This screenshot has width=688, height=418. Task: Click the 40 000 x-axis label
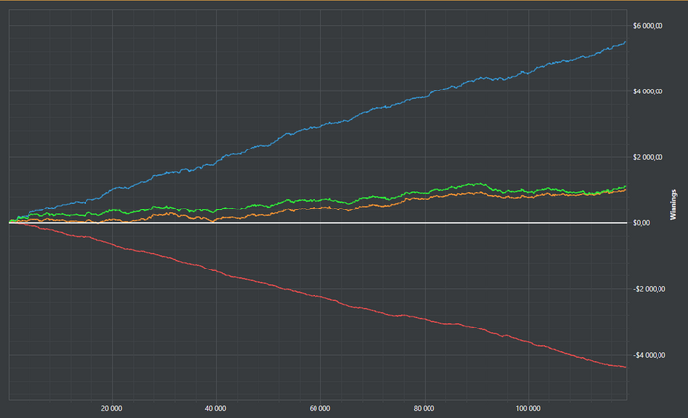pos(215,409)
